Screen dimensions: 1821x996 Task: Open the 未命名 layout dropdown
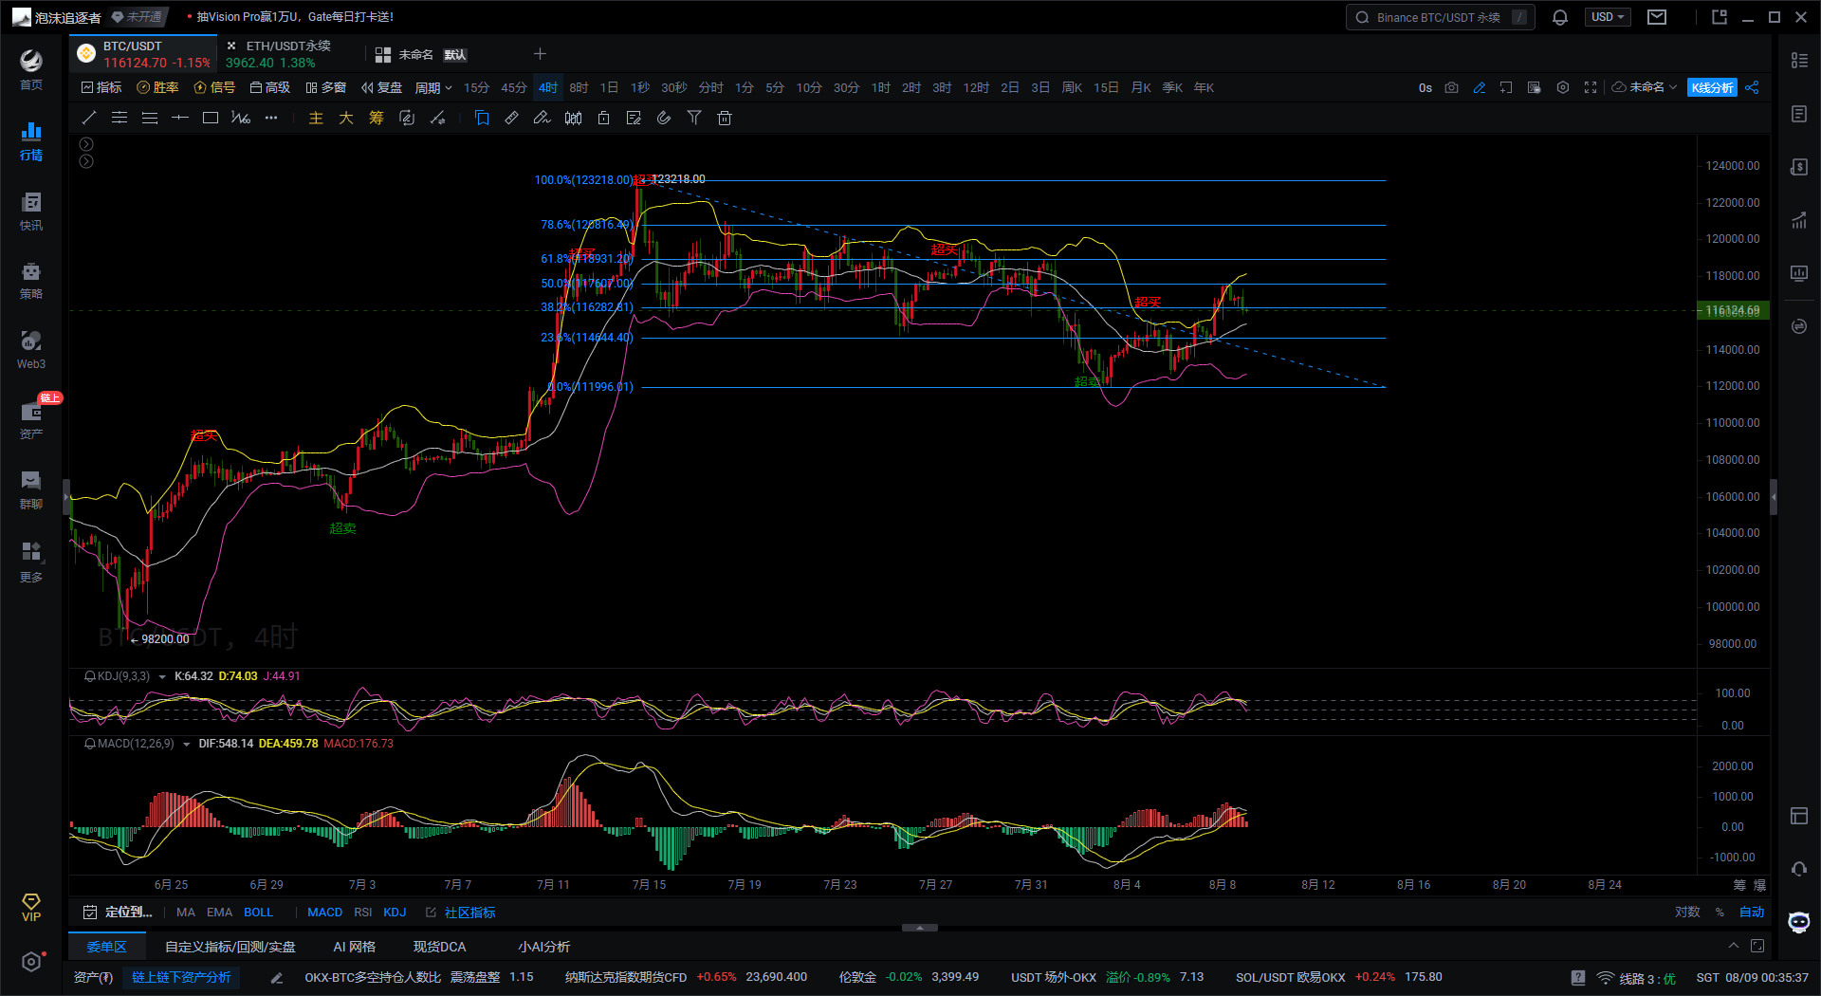point(1646,87)
